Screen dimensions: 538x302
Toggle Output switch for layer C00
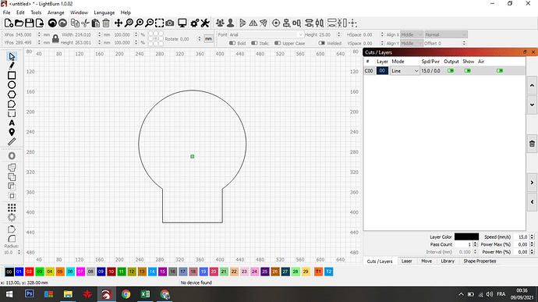point(451,71)
